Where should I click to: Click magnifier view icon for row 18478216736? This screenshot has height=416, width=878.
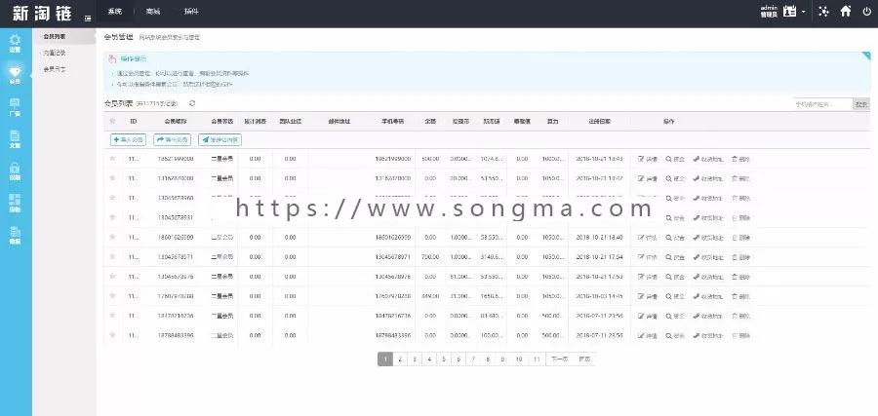click(668, 316)
